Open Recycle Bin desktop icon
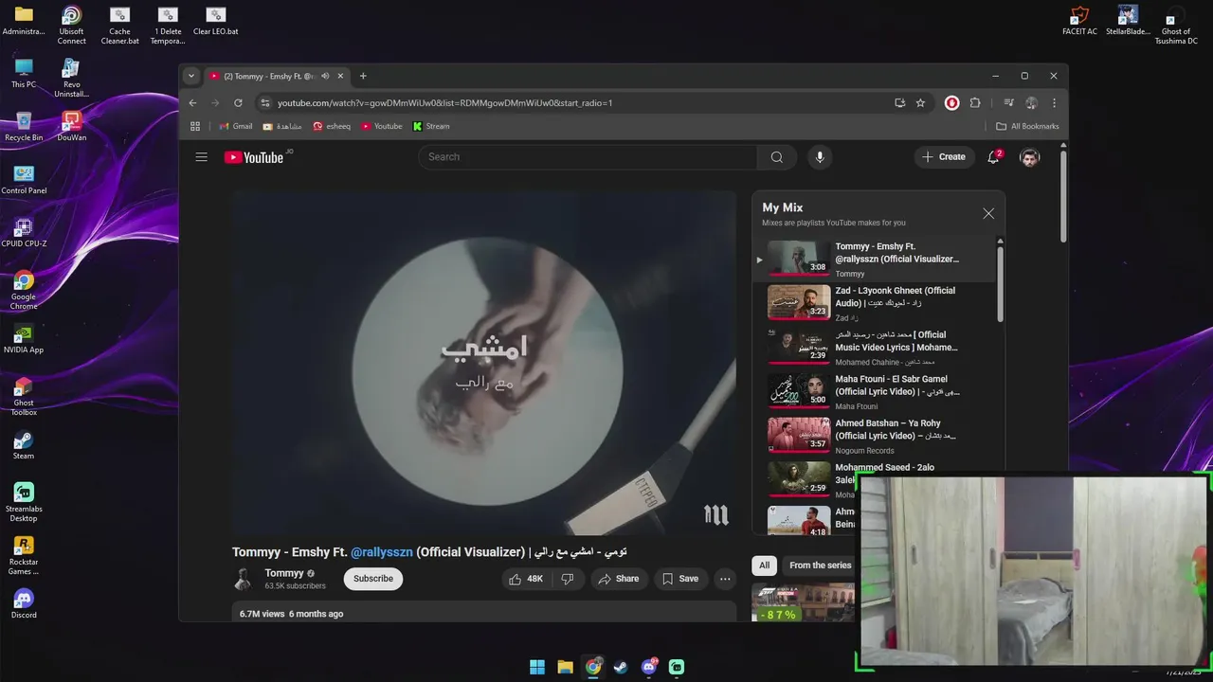Image resolution: width=1213 pixels, height=682 pixels. [24, 127]
